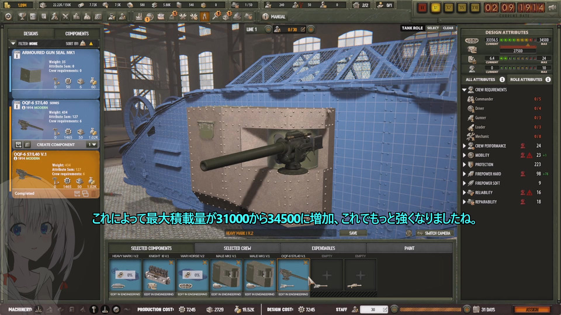Select the Armoured Gun Seal MK1 component card

(56, 73)
